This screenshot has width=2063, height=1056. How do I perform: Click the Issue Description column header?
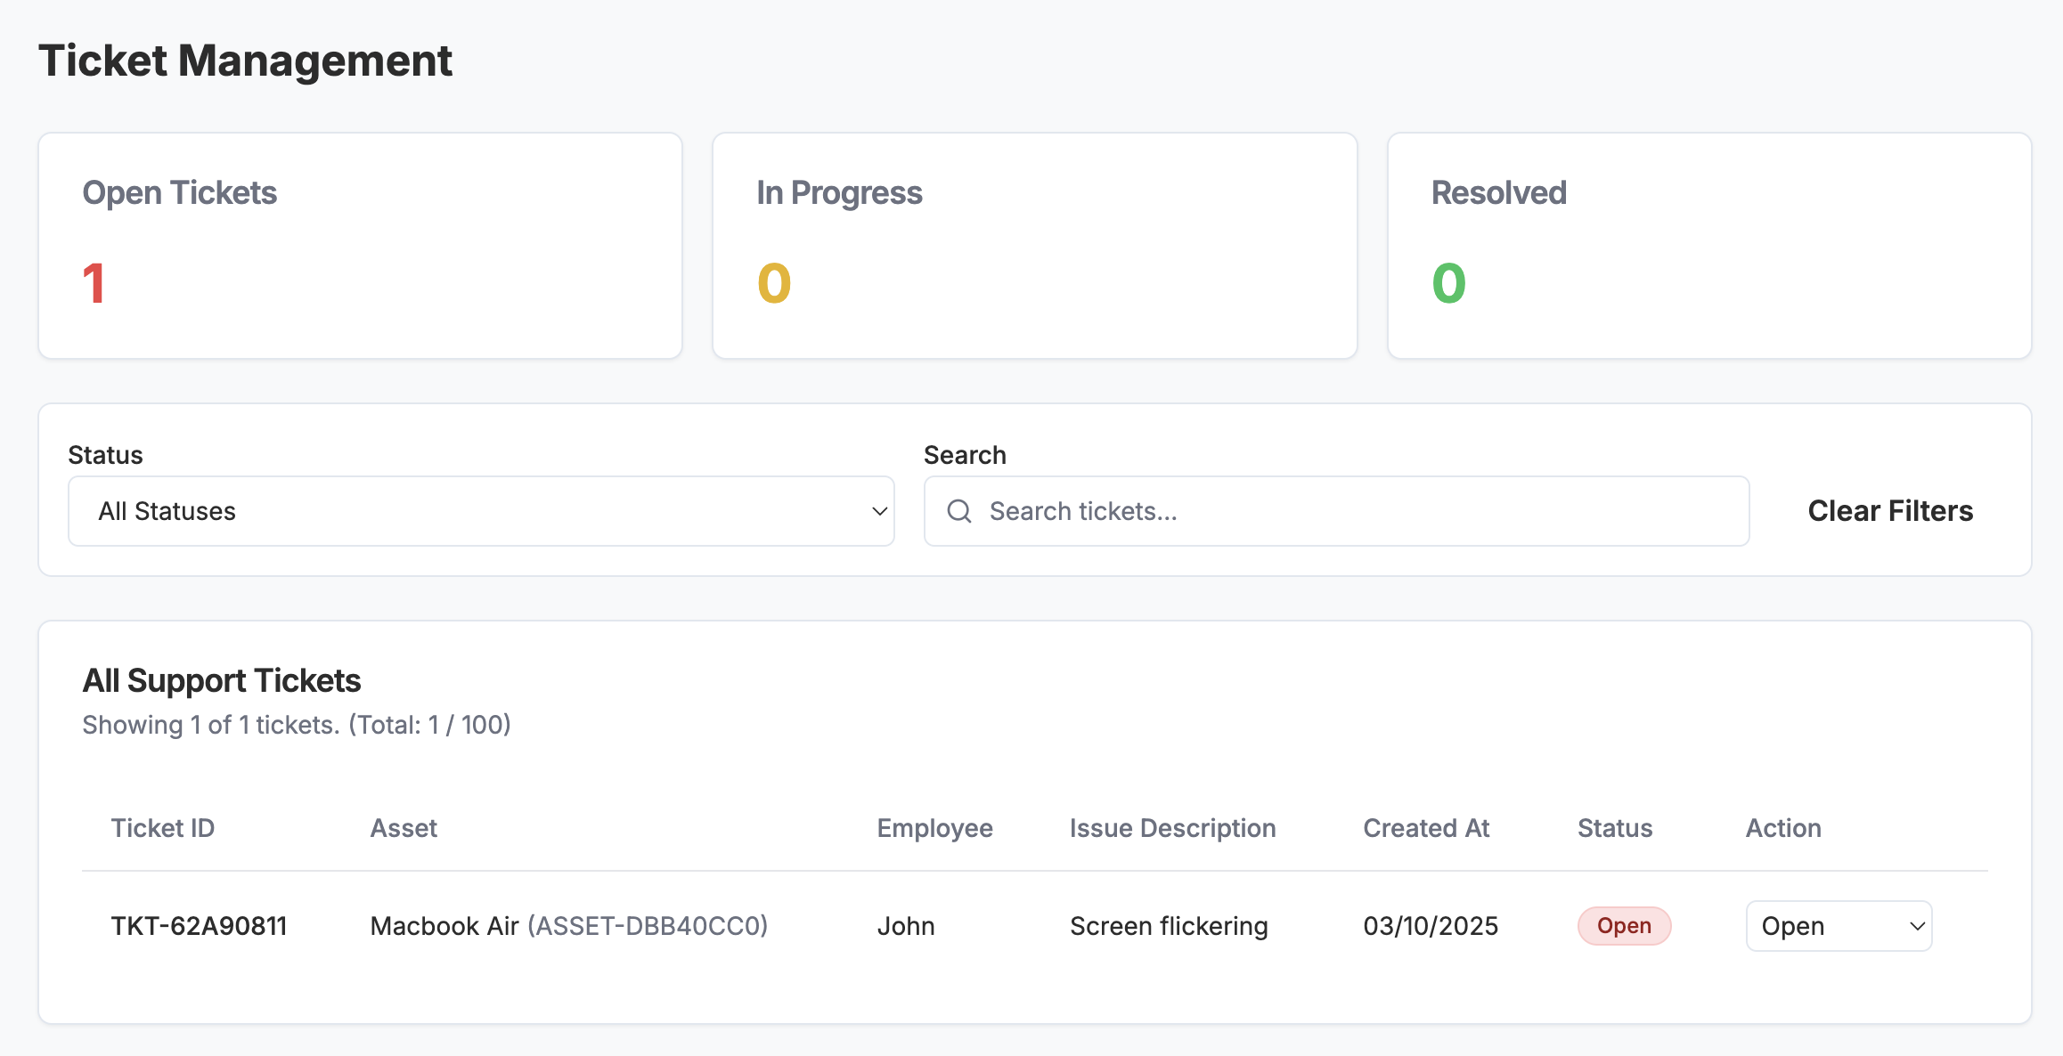point(1172,828)
